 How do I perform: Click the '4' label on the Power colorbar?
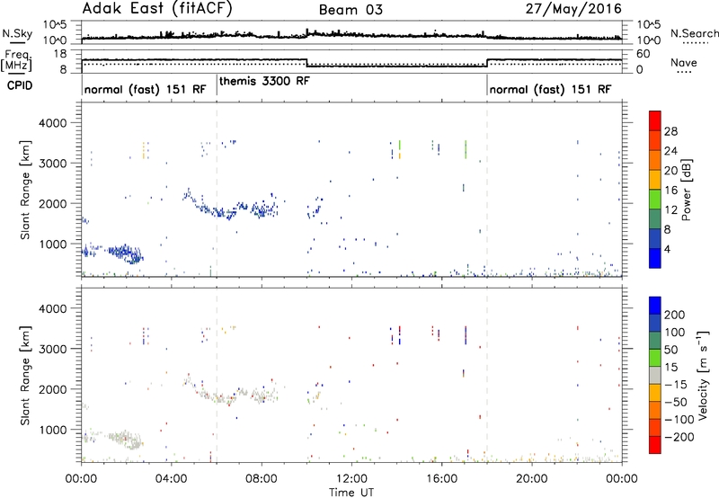(668, 250)
